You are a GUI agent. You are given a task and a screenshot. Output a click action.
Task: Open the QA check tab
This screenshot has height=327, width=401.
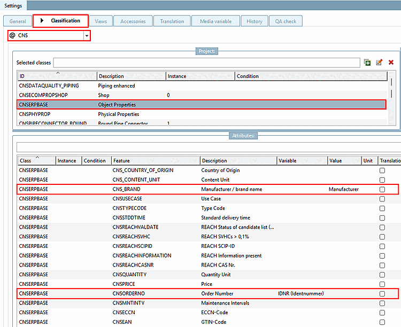pyautogui.click(x=286, y=21)
